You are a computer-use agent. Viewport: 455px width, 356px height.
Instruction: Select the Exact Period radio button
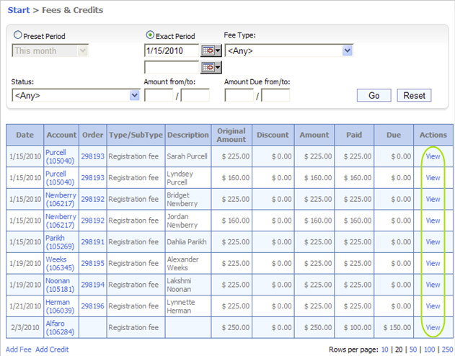click(150, 35)
